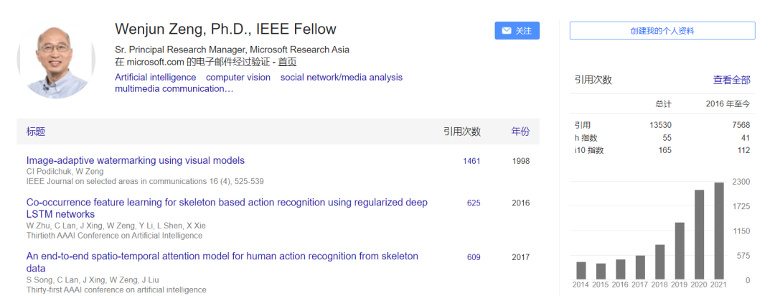Screen dimensions: 775x296
Task: Open the multimedia communication interest tag
Action: click(x=174, y=89)
